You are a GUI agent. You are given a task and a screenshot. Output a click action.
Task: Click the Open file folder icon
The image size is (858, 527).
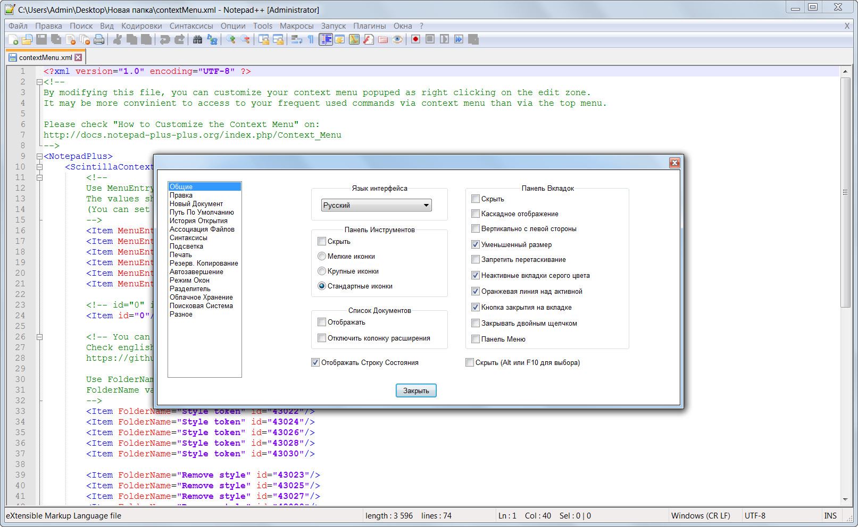point(27,39)
